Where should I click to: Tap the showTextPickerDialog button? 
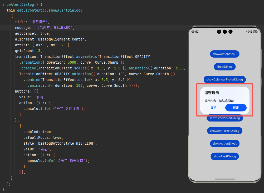pos(224,131)
